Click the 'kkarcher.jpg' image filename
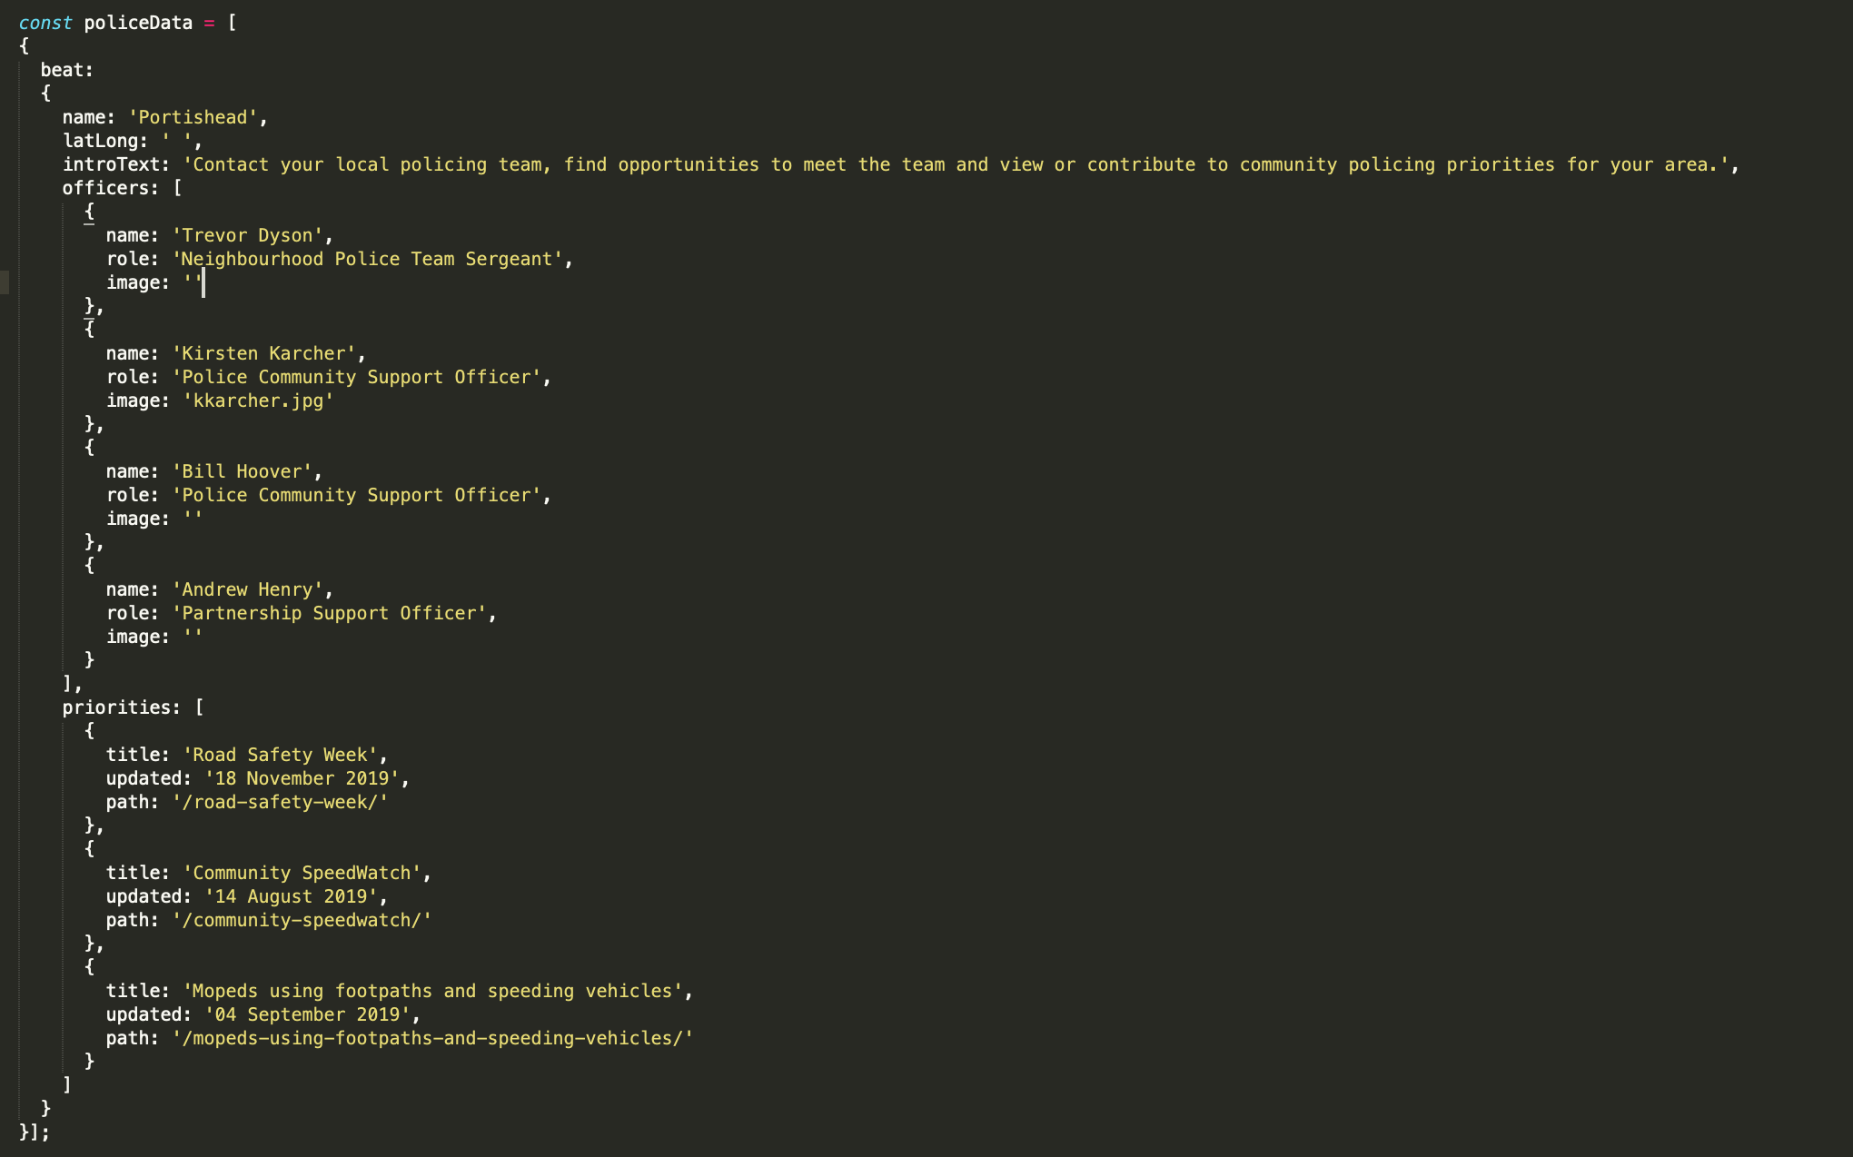 pos(258,400)
